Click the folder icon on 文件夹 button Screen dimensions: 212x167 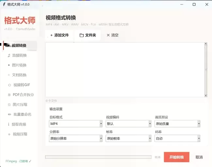pyautogui.click(x=82, y=35)
